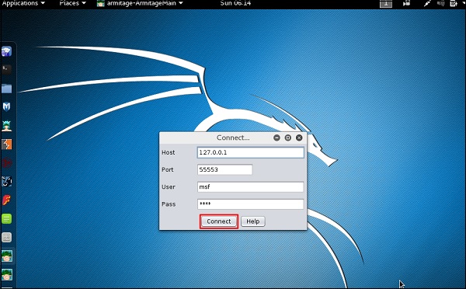Viewport: 466px width, 289px height.
Task: Open the clock showing Sun 06:14
Action: pos(235,3)
